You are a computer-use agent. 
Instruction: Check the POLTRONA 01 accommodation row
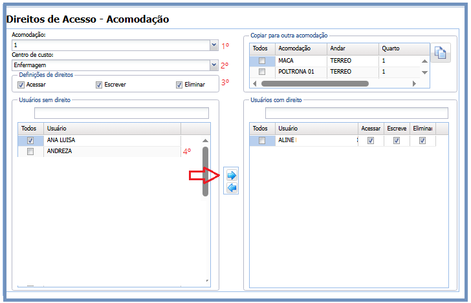pos(262,72)
